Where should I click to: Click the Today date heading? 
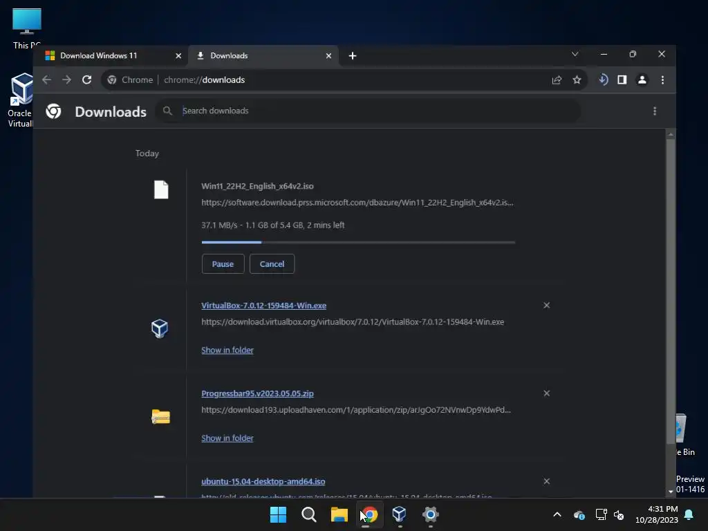pos(147,153)
